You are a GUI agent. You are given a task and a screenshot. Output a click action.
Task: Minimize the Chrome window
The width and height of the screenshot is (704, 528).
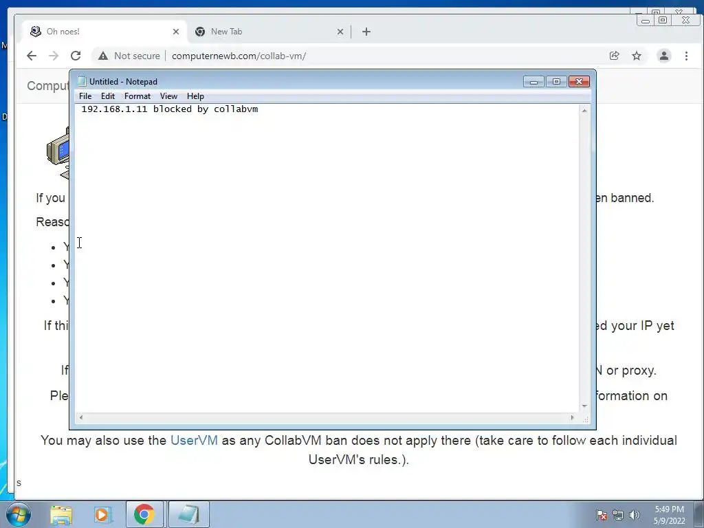click(x=646, y=20)
